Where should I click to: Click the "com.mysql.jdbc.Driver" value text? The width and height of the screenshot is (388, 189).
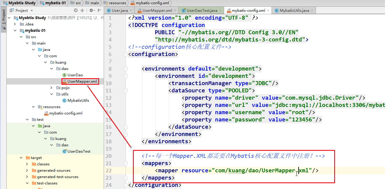pos(320,98)
